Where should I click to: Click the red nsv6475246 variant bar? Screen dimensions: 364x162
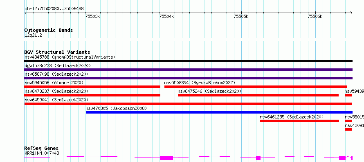(x=258, y=95)
